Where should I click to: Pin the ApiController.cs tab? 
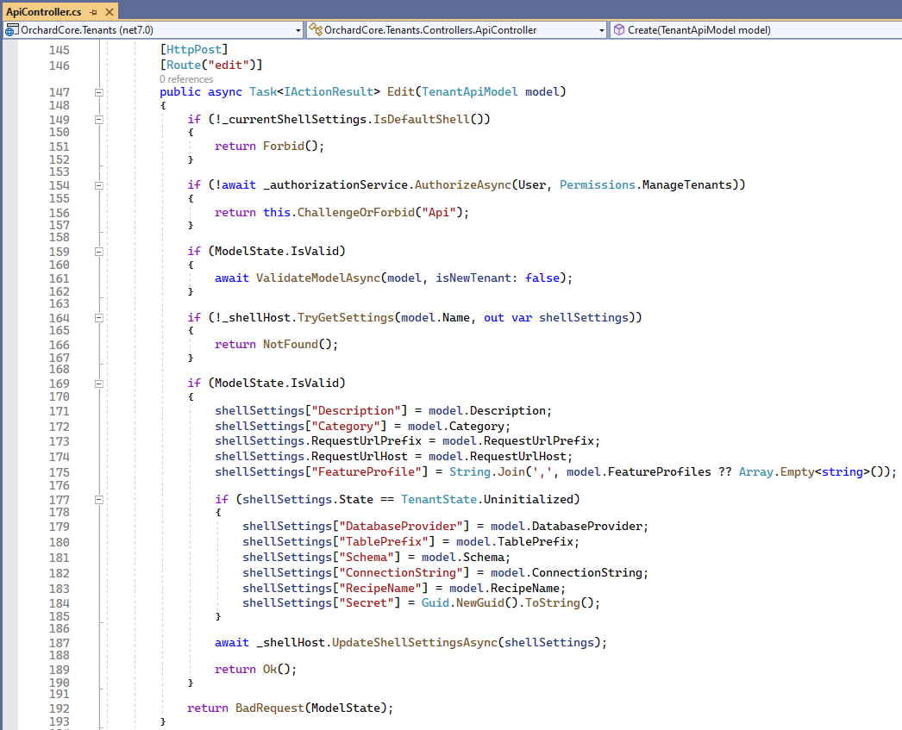94,12
